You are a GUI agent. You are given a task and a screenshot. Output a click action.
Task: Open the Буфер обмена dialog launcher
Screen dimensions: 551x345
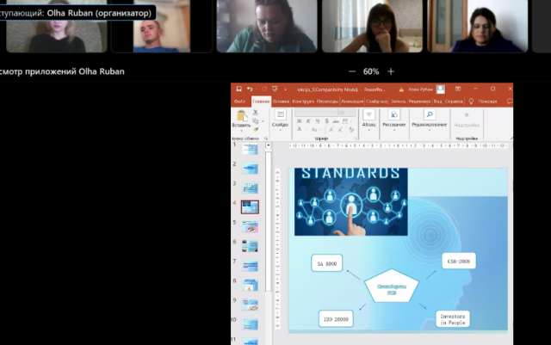[x=266, y=139]
